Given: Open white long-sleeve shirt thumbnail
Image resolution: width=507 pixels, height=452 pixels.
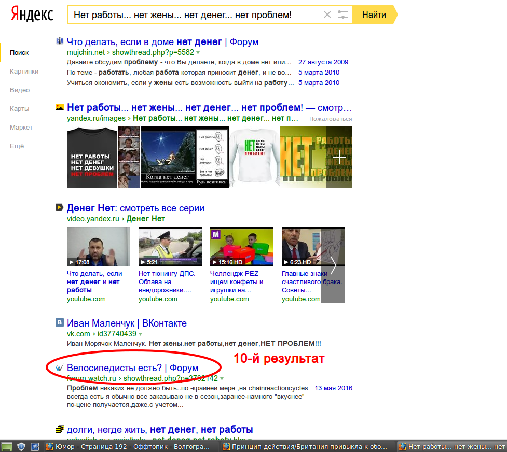Looking at the screenshot, I should 254,157.
